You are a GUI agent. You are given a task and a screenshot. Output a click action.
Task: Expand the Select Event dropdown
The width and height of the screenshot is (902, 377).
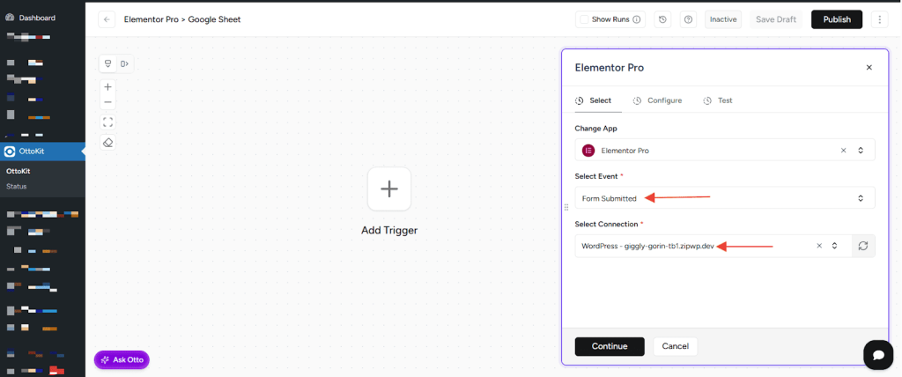(861, 198)
